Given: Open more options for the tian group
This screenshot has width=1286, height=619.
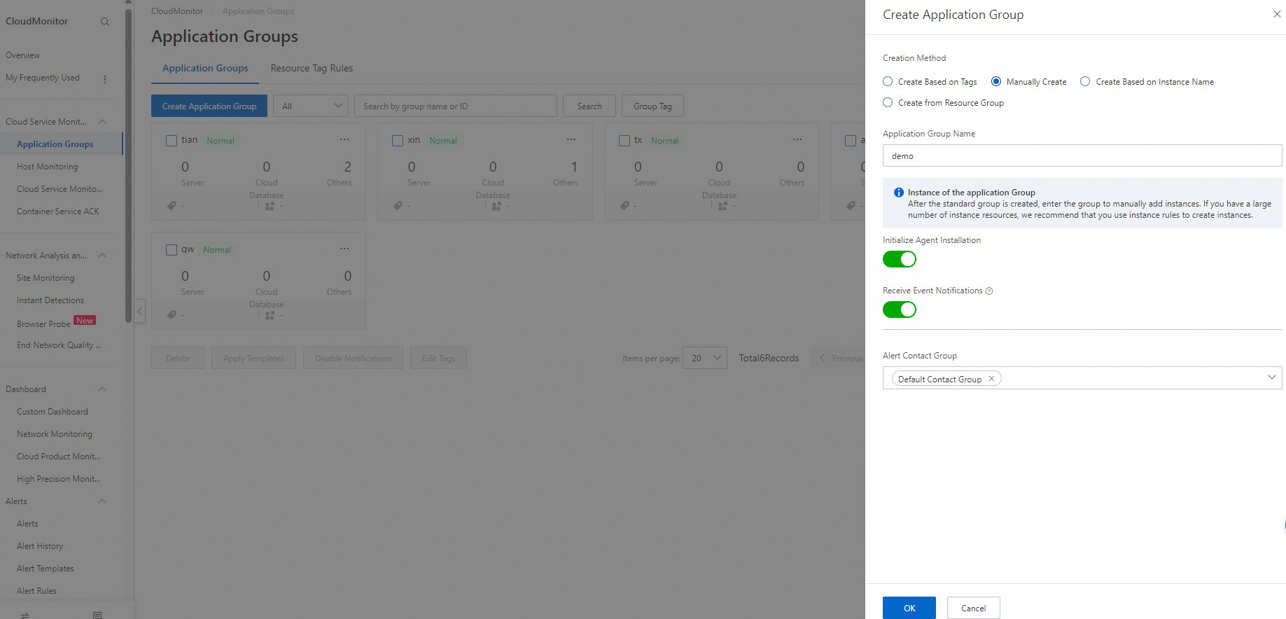Looking at the screenshot, I should (x=344, y=139).
